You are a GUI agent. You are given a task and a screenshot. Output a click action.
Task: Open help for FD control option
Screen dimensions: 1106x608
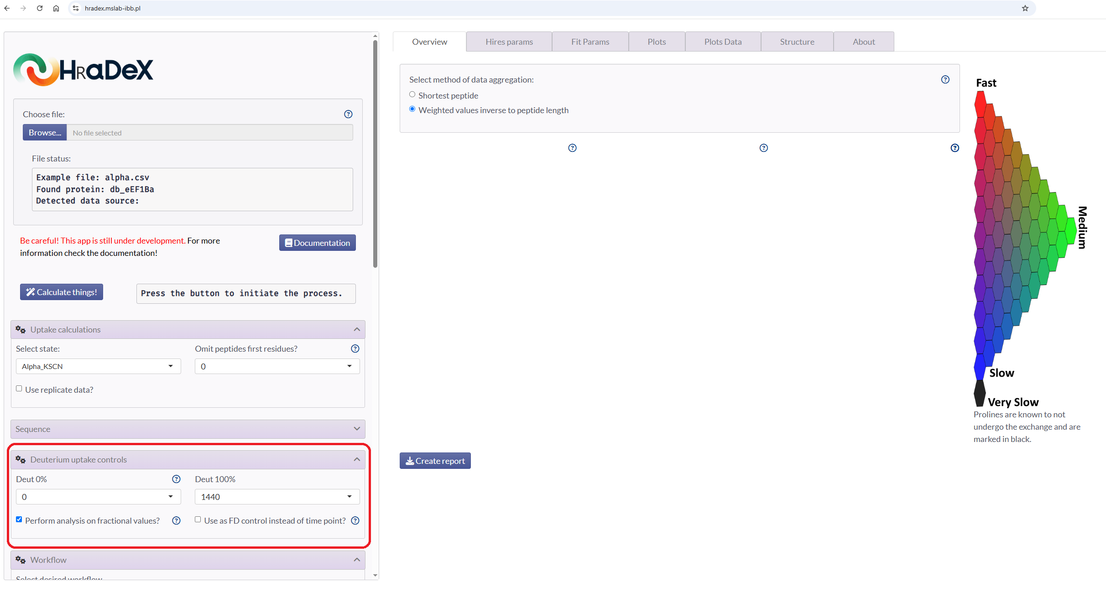coord(355,520)
